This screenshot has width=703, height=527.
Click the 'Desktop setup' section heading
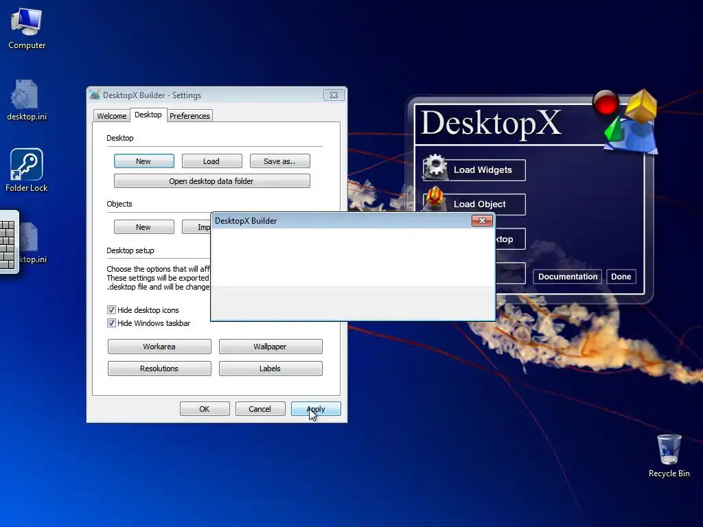[x=130, y=250]
